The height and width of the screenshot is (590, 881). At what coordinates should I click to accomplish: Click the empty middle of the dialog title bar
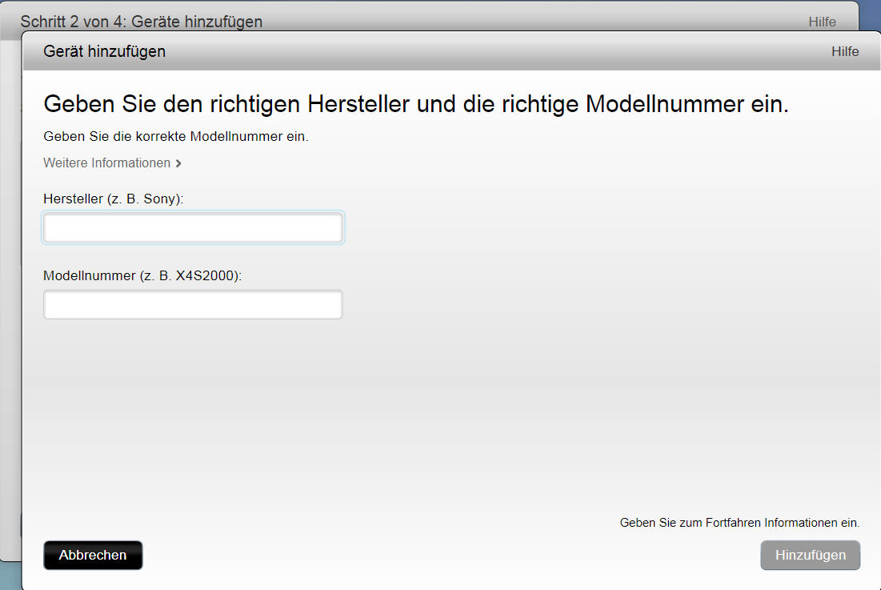click(x=480, y=52)
